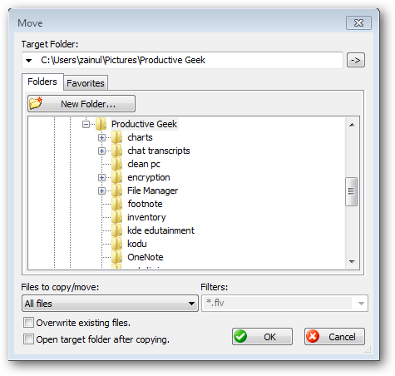Viewport: 395px width, 376px height.
Task: Expand the charts folder node
Action: (x=102, y=137)
